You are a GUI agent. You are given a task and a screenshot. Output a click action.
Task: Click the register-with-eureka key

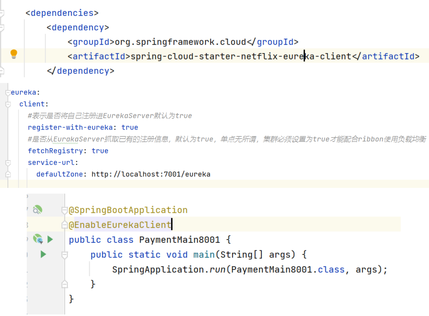pos(70,127)
